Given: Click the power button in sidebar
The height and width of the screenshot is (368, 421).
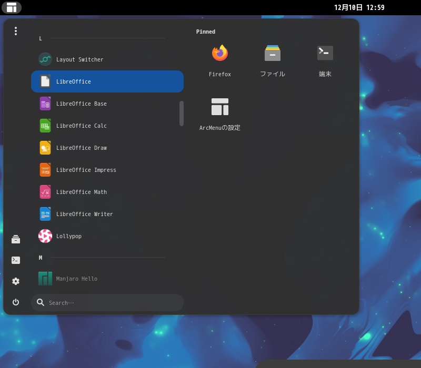Looking at the screenshot, I should [16, 302].
